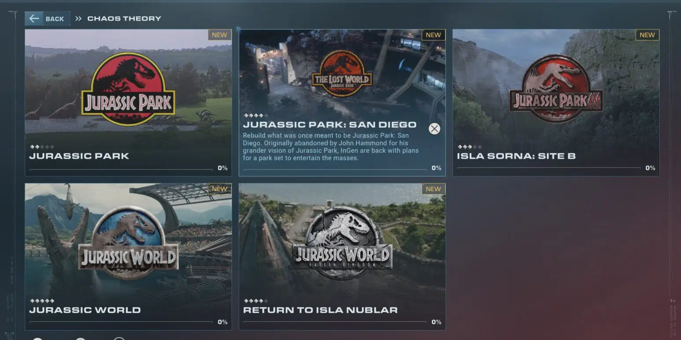Click the difficulty diamonds above Jurassic World title
The image size is (681, 340).
point(42,301)
